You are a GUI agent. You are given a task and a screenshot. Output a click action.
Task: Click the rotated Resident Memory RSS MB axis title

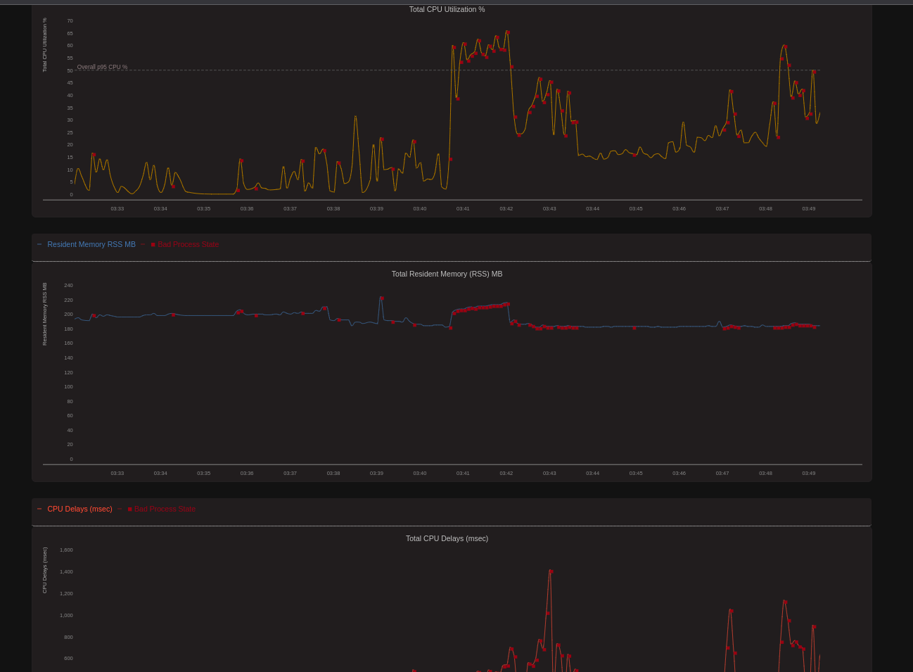(x=44, y=314)
